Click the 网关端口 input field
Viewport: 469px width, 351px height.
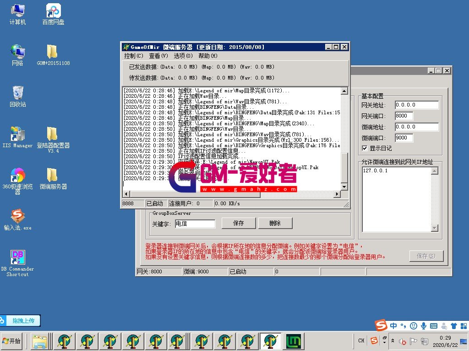[x=404, y=116]
